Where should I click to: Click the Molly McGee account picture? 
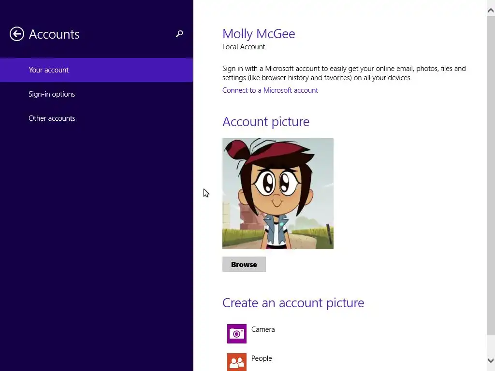[x=278, y=194]
